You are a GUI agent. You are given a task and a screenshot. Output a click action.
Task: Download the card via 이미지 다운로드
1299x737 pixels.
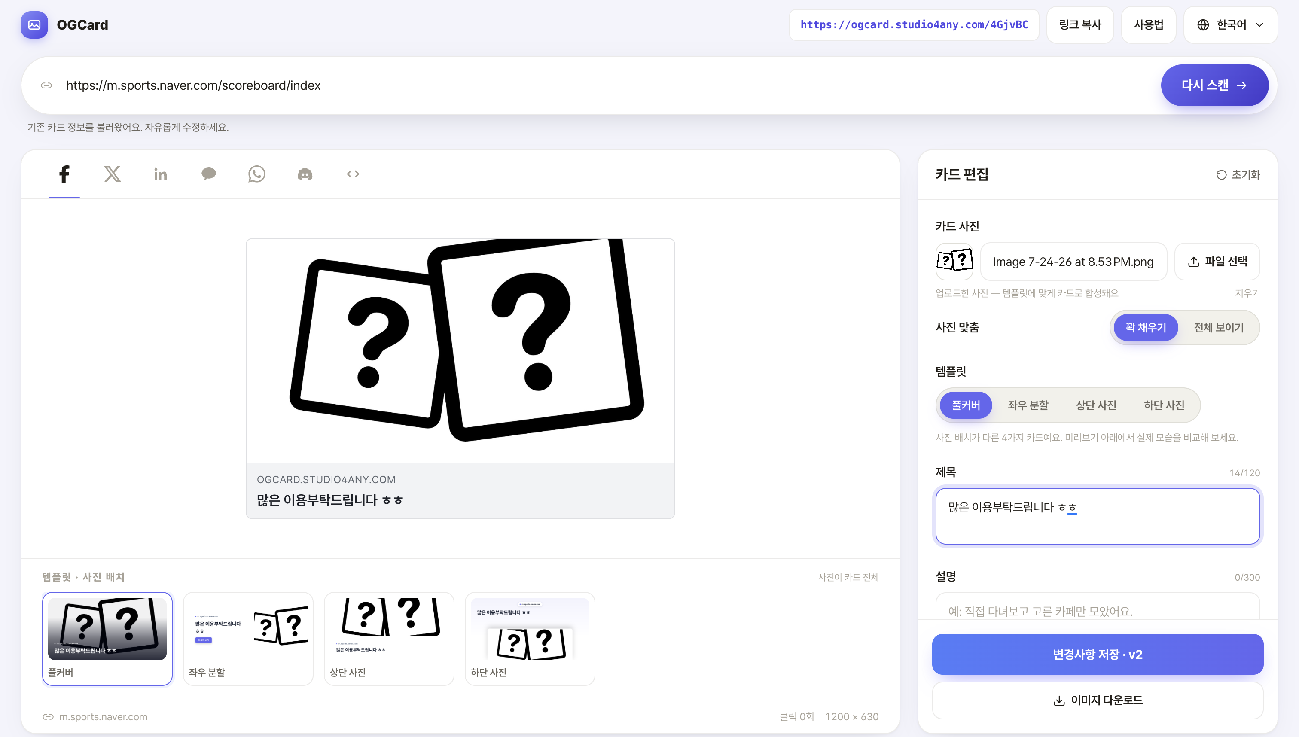pyautogui.click(x=1098, y=700)
